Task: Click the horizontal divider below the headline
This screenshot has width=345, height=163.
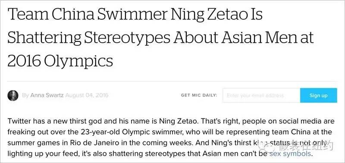Action: (172, 81)
